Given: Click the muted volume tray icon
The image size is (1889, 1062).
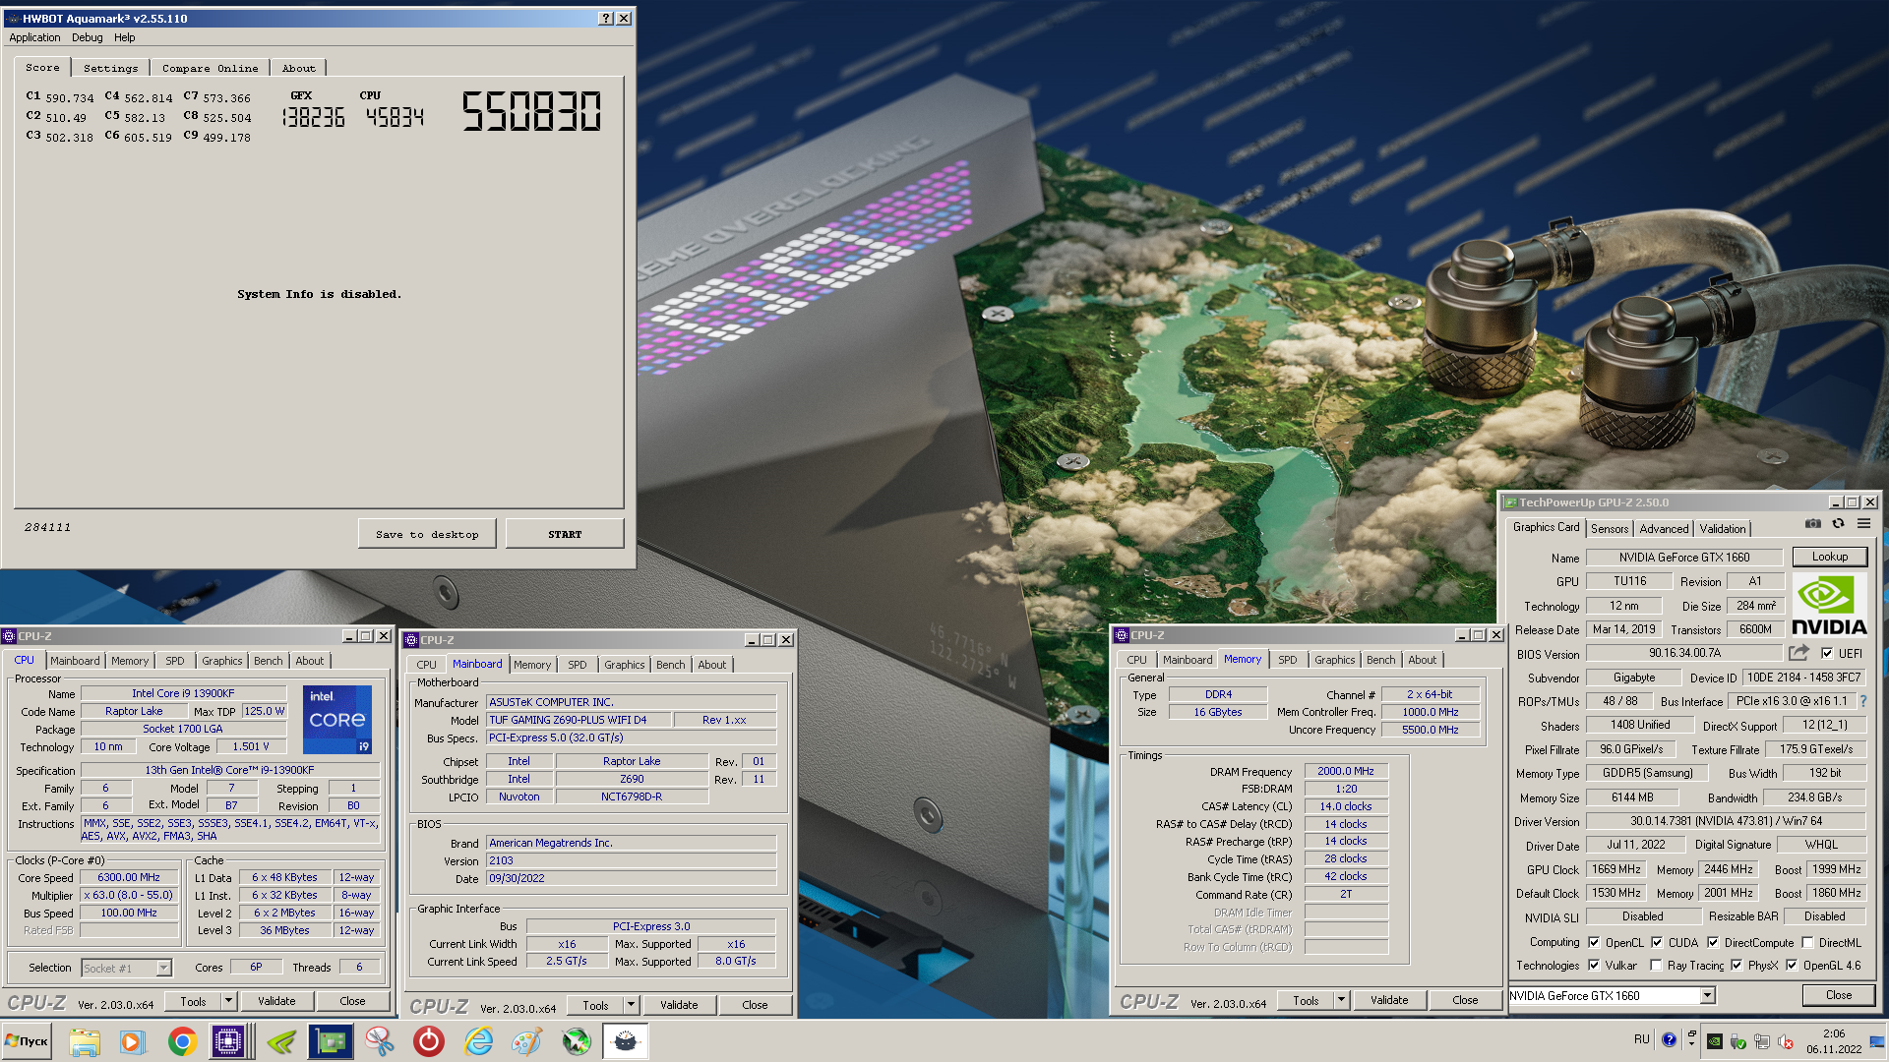Looking at the screenshot, I should [1786, 1041].
